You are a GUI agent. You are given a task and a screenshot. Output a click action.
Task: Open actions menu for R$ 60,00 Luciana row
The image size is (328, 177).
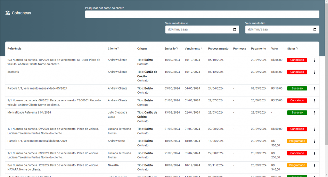pyautogui.click(x=315, y=129)
